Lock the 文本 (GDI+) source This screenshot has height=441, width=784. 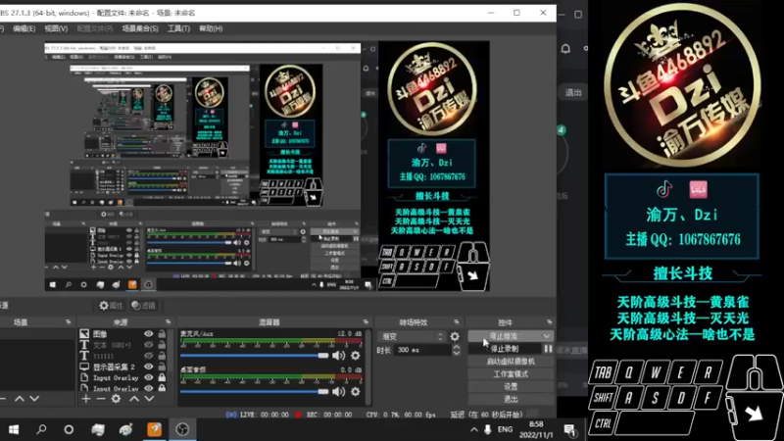(162, 345)
